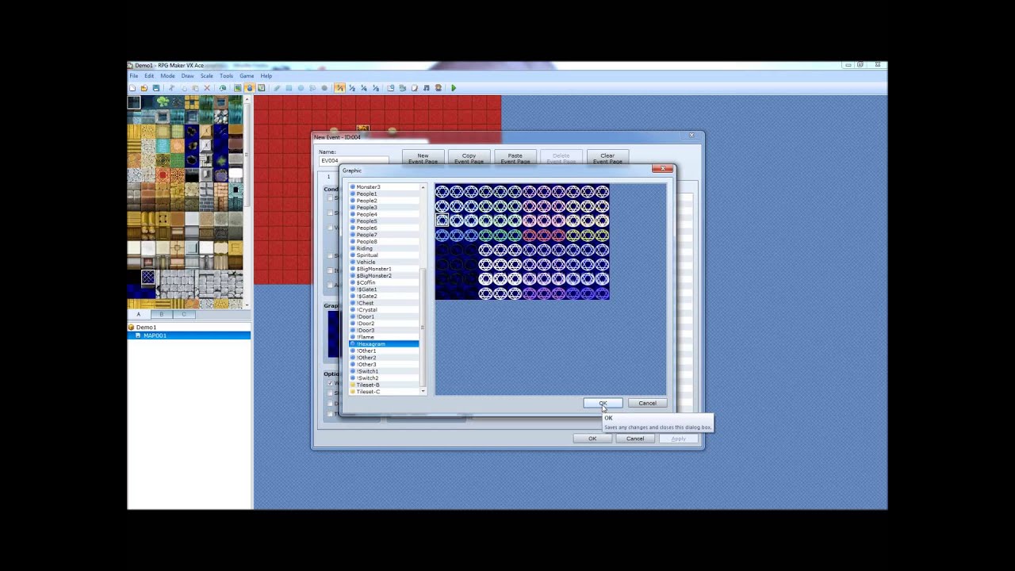This screenshot has height=571, width=1015.
Task: Select the Rectangle draw tool icon
Action: [x=289, y=88]
